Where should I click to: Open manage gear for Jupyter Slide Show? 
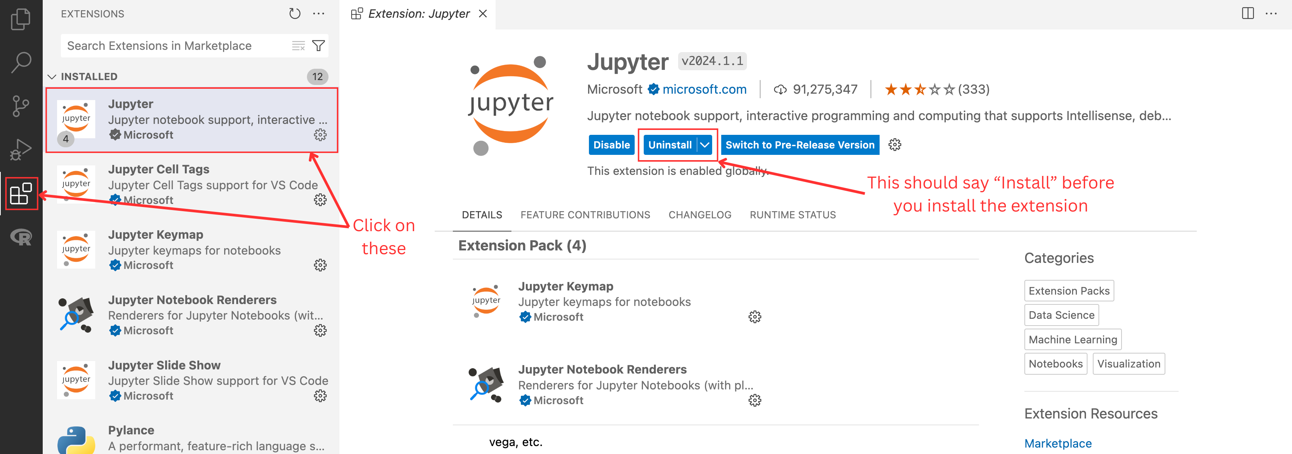[320, 395]
